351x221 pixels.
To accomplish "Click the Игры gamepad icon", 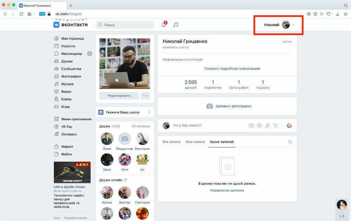I will (x=57, y=107).
